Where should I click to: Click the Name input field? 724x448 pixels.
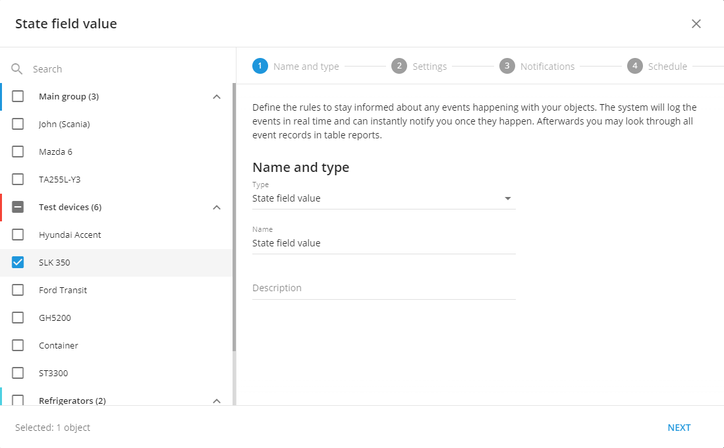383,243
